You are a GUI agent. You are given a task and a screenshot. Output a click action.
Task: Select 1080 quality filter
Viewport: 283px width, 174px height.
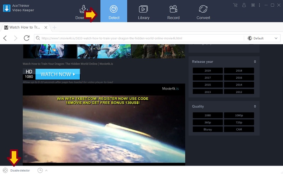point(208,116)
